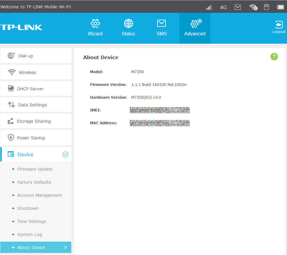This screenshot has height=255, width=287.
Task: Click the About Device page heading
Action: point(101,57)
